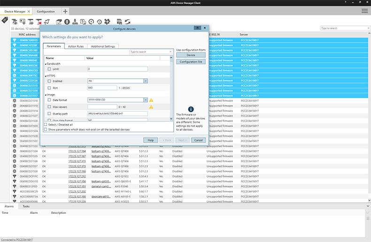Add a new tab with the plus icon
Viewport: 371px width, 242px height.
tap(65, 11)
